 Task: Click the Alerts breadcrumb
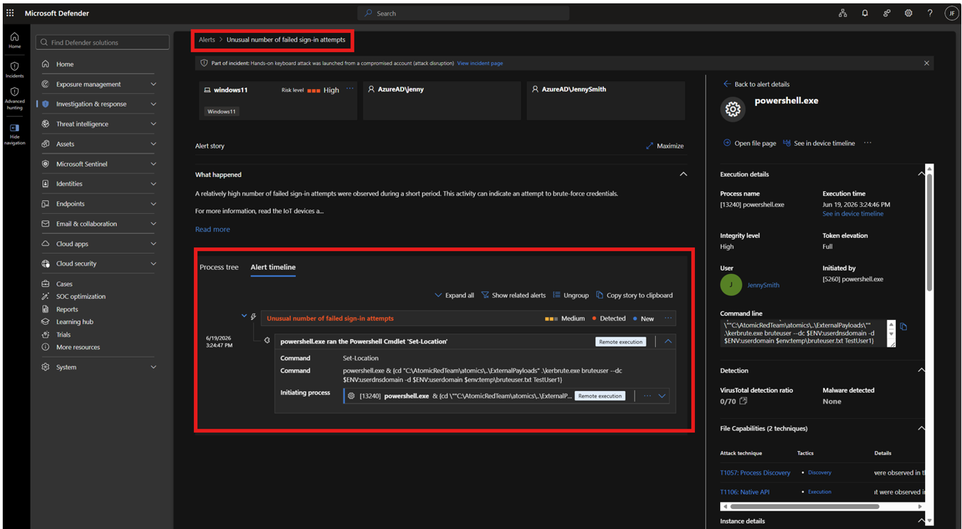tap(207, 40)
